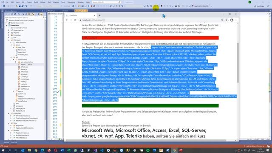272x153 pixels.
Task: Switch to Visual Studio in the taskbar
Action: tap(95, 150)
